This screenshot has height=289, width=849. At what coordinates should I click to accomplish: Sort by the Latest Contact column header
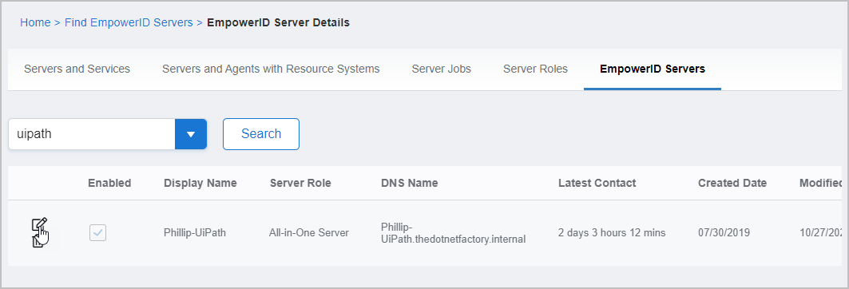click(x=597, y=183)
